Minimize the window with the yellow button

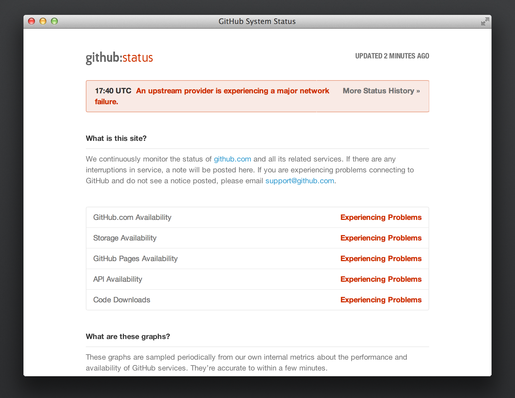point(43,21)
